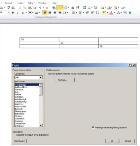This screenshot has width=140, height=146.
Task: Open Help with the blue question icon
Action: coord(130,13)
